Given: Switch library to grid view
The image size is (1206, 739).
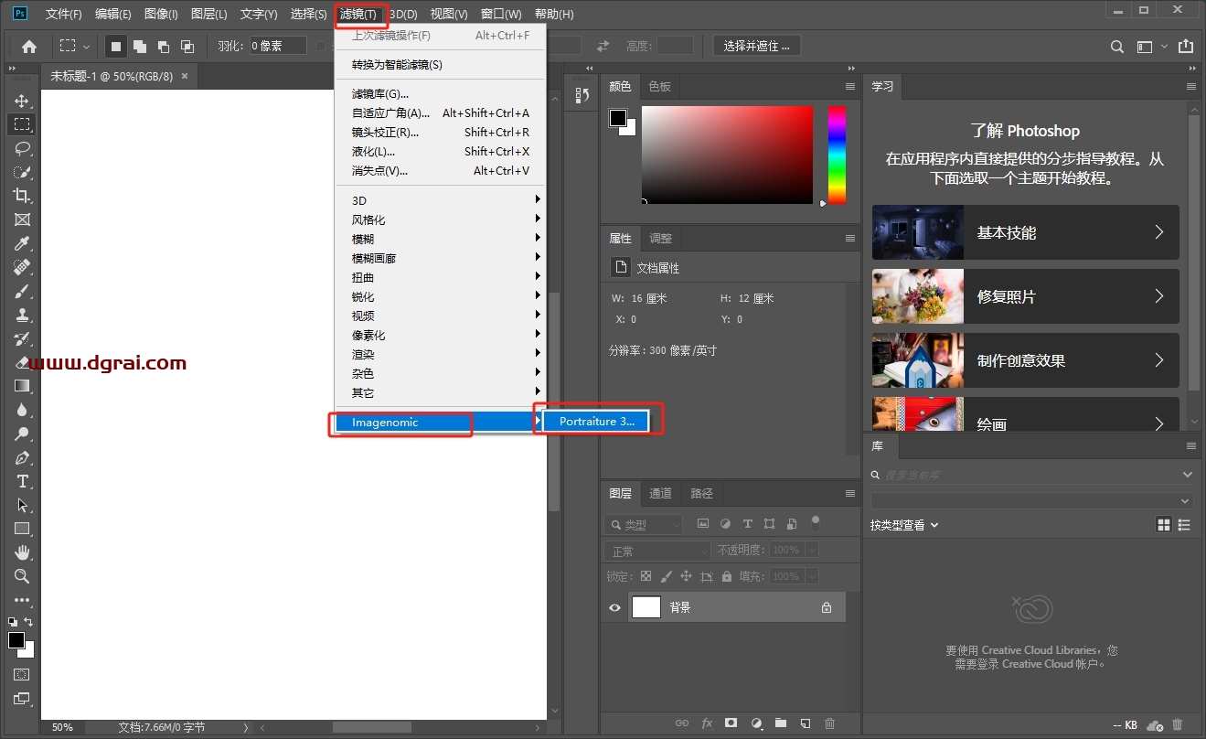Looking at the screenshot, I should pyautogui.click(x=1163, y=525).
